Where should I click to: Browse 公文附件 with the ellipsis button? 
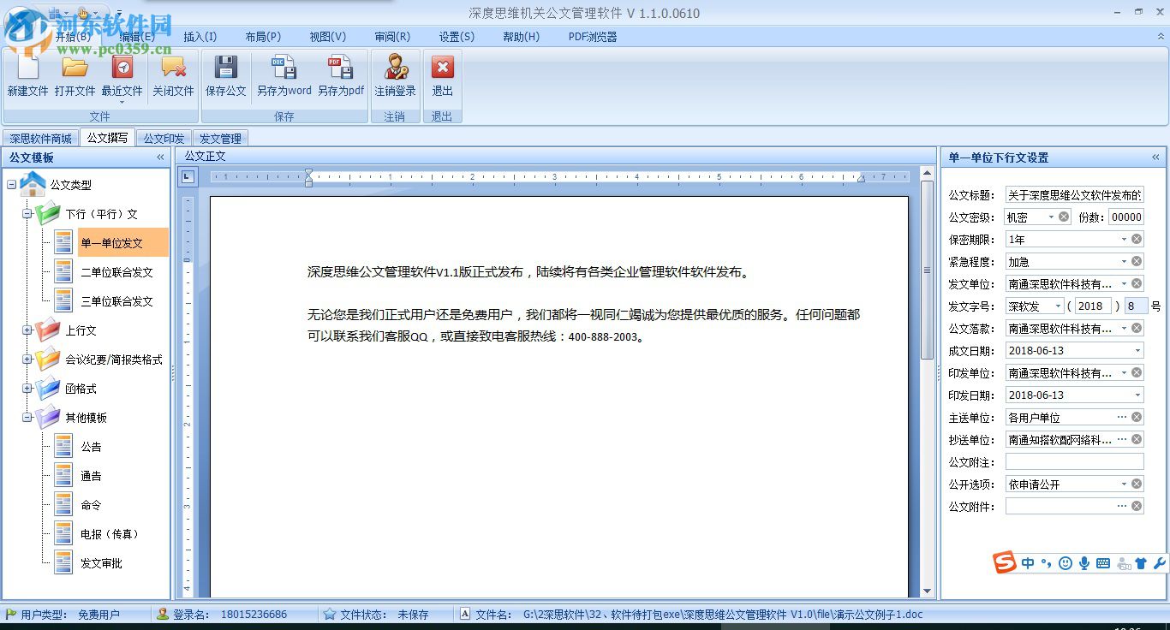(x=1122, y=507)
